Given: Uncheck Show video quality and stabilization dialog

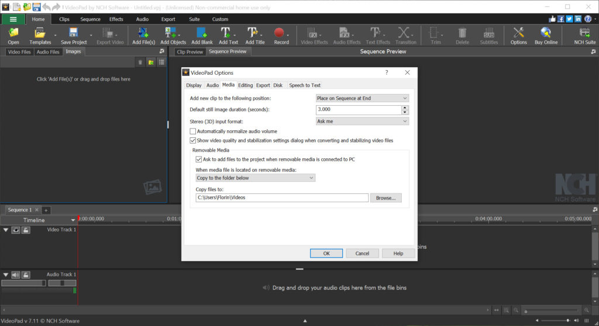Looking at the screenshot, I should (x=193, y=140).
